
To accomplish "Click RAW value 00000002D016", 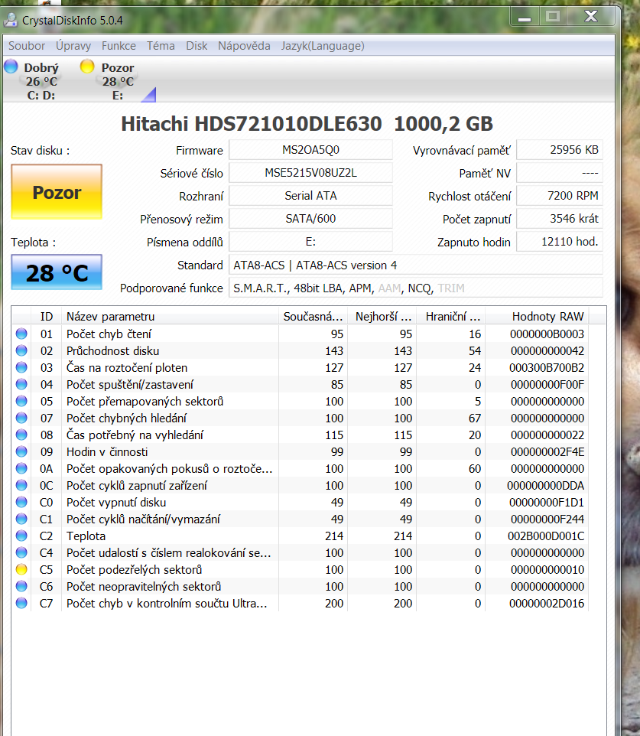I will click(x=547, y=603).
